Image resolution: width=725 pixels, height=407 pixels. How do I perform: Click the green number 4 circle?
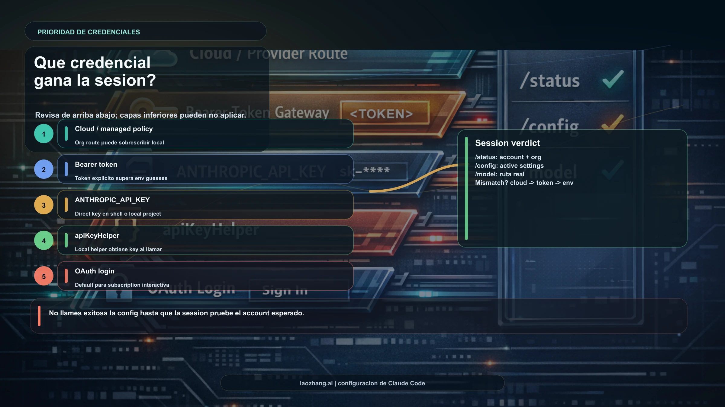(x=44, y=240)
